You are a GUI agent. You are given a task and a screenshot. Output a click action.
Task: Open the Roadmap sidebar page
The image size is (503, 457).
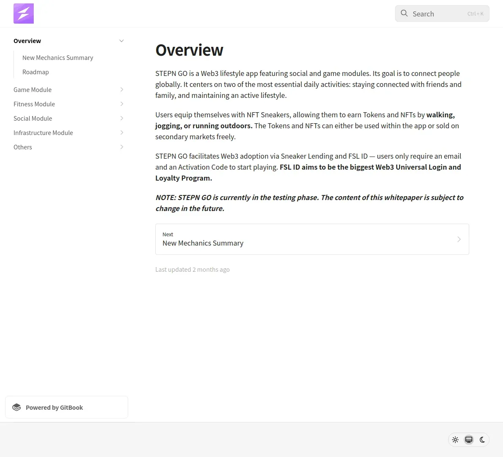coord(35,72)
